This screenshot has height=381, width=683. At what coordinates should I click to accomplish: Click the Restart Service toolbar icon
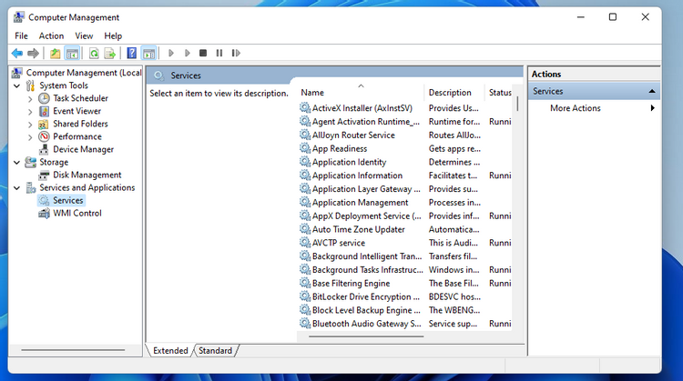[x=236, y=53]
